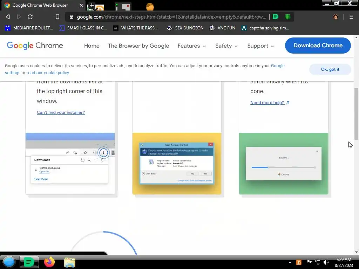Expand the Safety dropdown menu
Viewport: 359px width, 269px height.
point(226,46)
